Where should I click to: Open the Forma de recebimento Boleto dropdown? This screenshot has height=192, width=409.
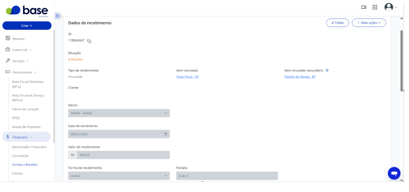119,176
